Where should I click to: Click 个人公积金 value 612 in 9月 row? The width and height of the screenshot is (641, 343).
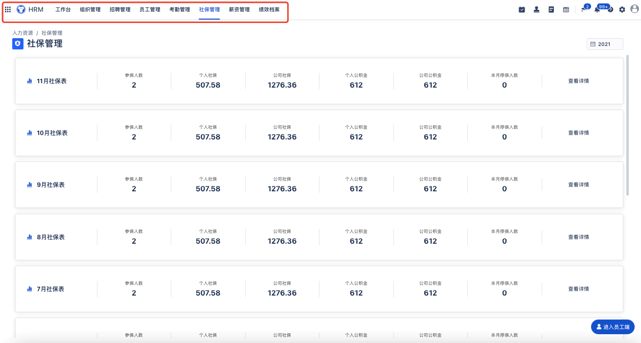click(x=356, y=189)
